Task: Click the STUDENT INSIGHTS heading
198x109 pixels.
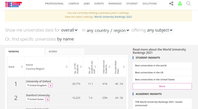Action: click(148, 58)
